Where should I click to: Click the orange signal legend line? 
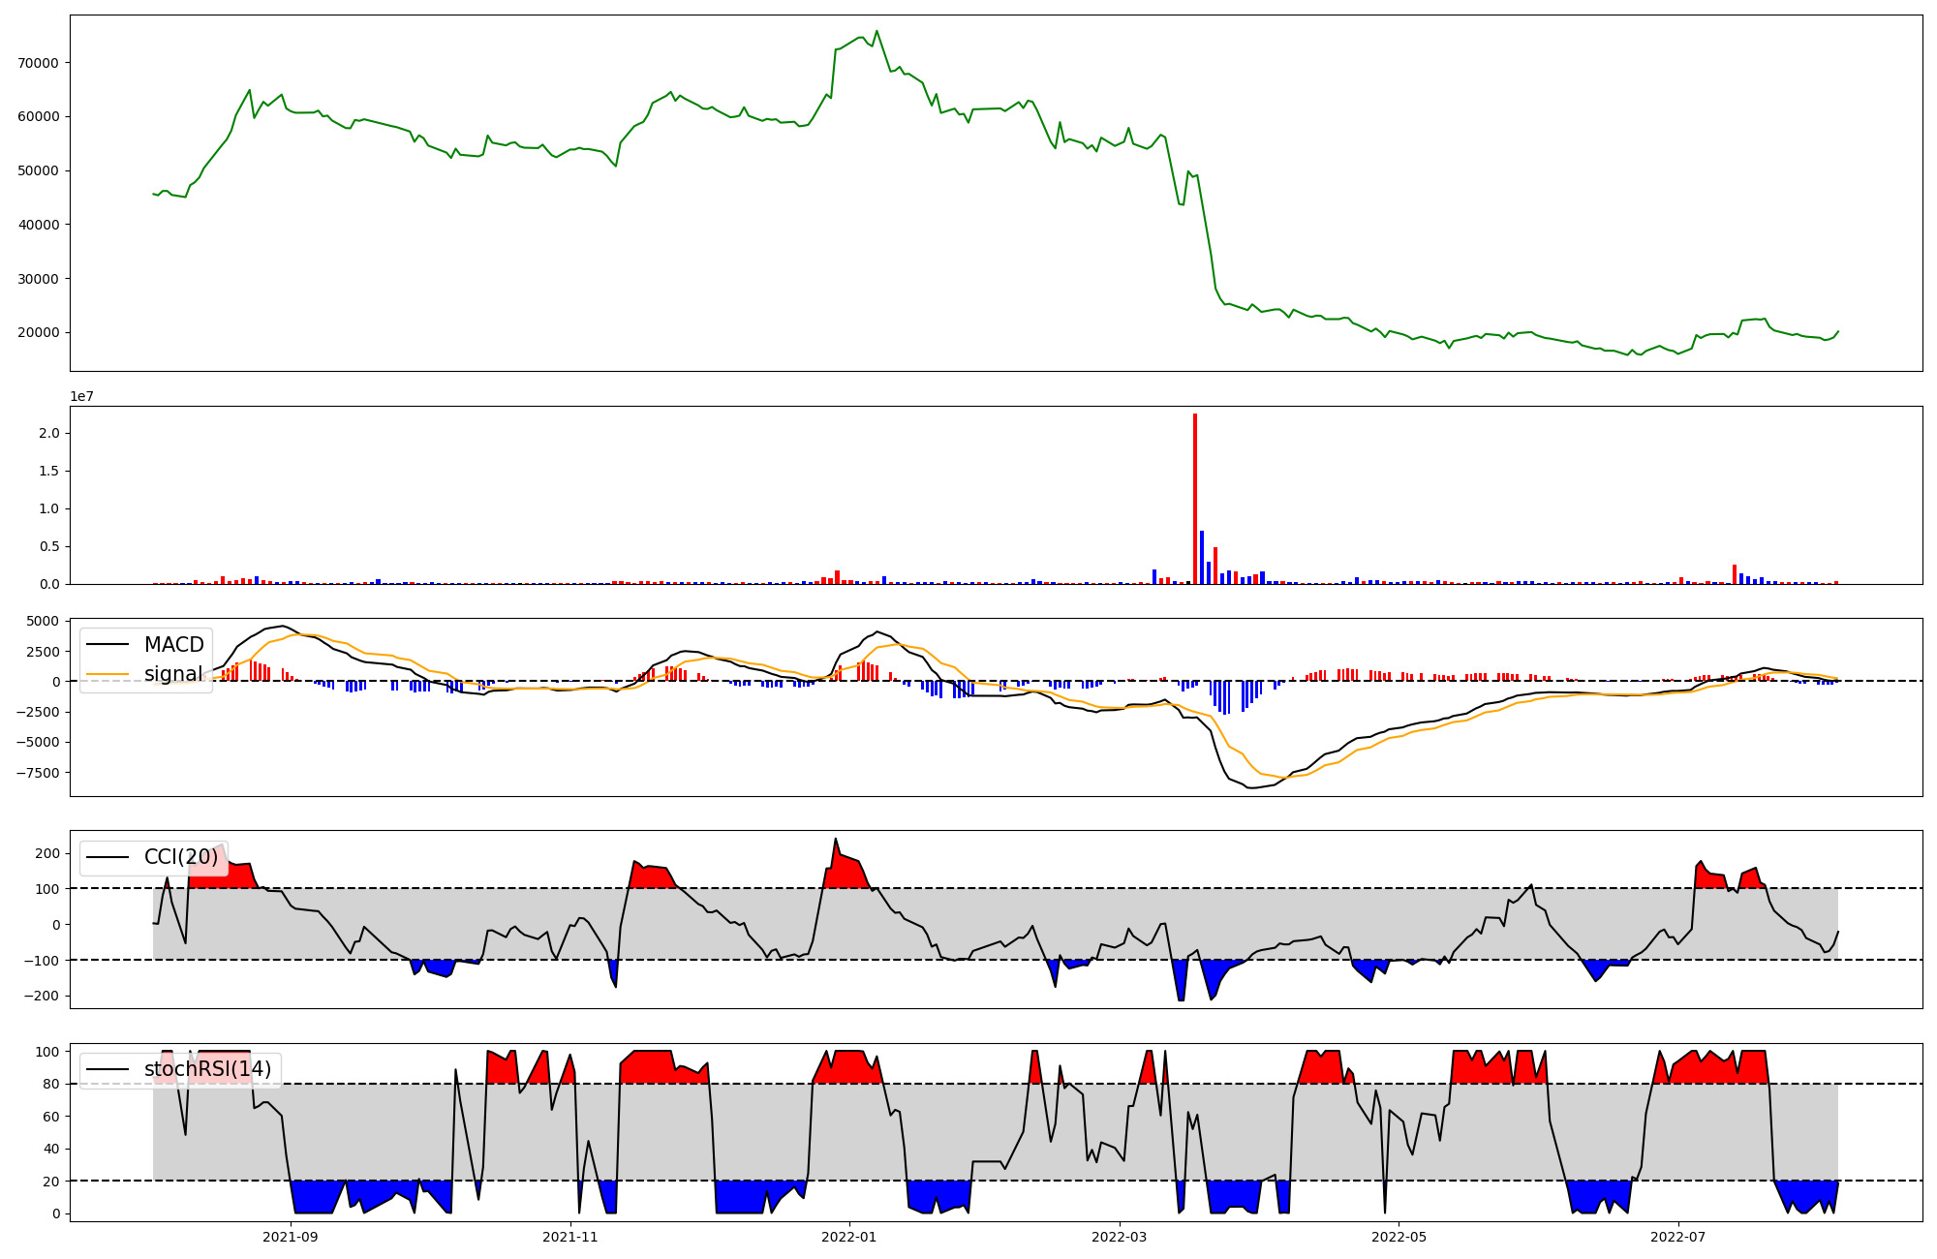(x=108, y=674)
